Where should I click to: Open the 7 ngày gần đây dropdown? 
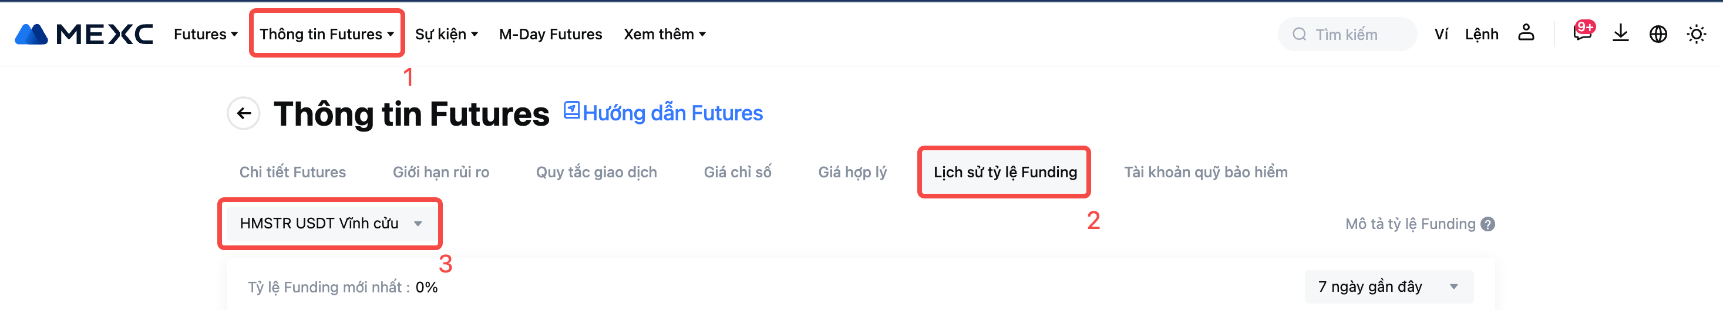1388,287
